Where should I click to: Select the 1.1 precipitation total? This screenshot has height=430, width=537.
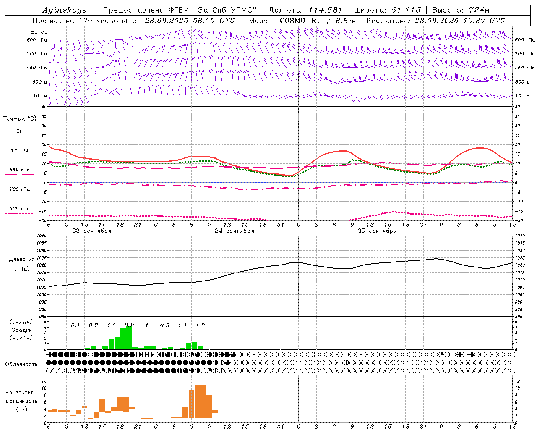pyautogui.click(x=182, y=325)
